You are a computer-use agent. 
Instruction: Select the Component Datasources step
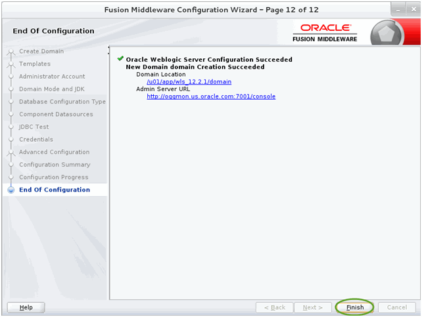point(56,114)
